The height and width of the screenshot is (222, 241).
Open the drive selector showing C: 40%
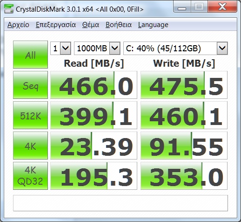[175, 48]
